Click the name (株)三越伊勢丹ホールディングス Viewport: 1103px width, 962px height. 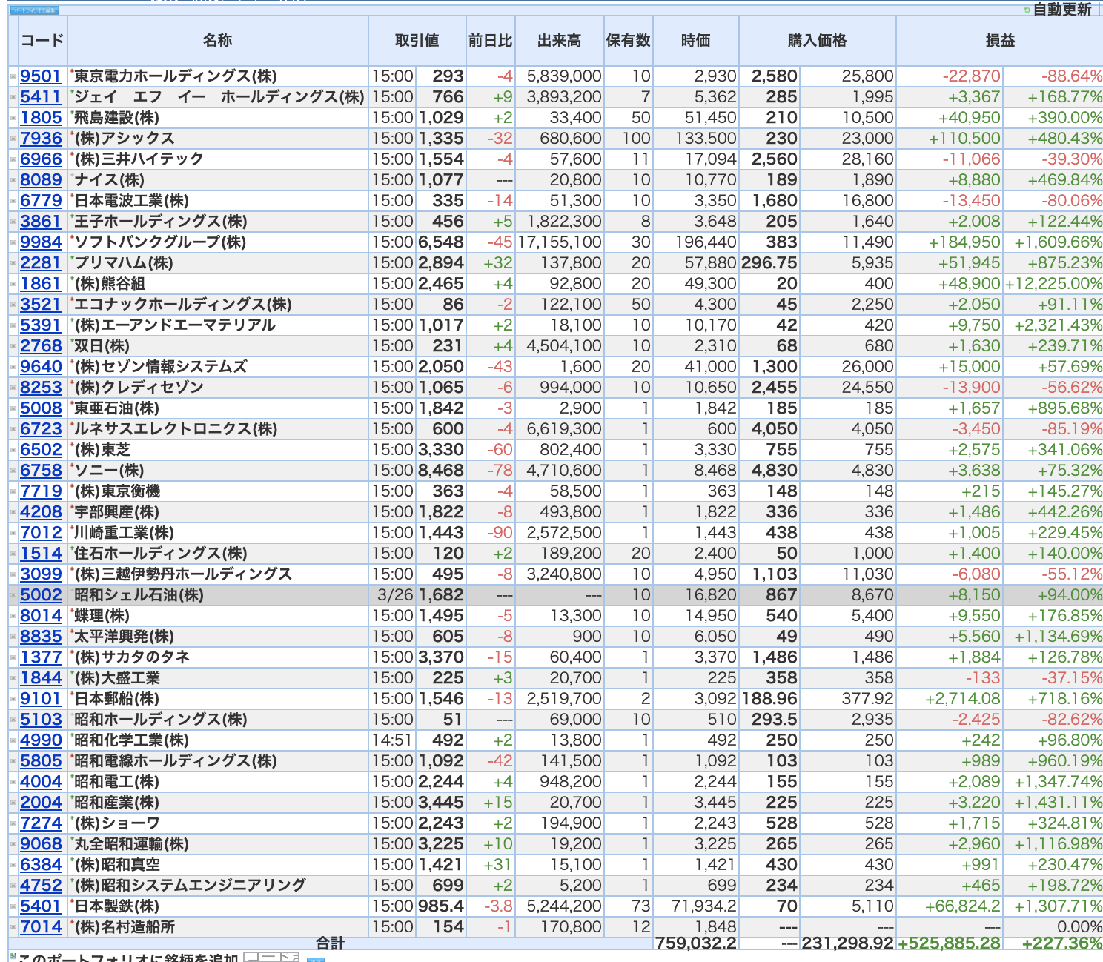(x=183, y=574)
